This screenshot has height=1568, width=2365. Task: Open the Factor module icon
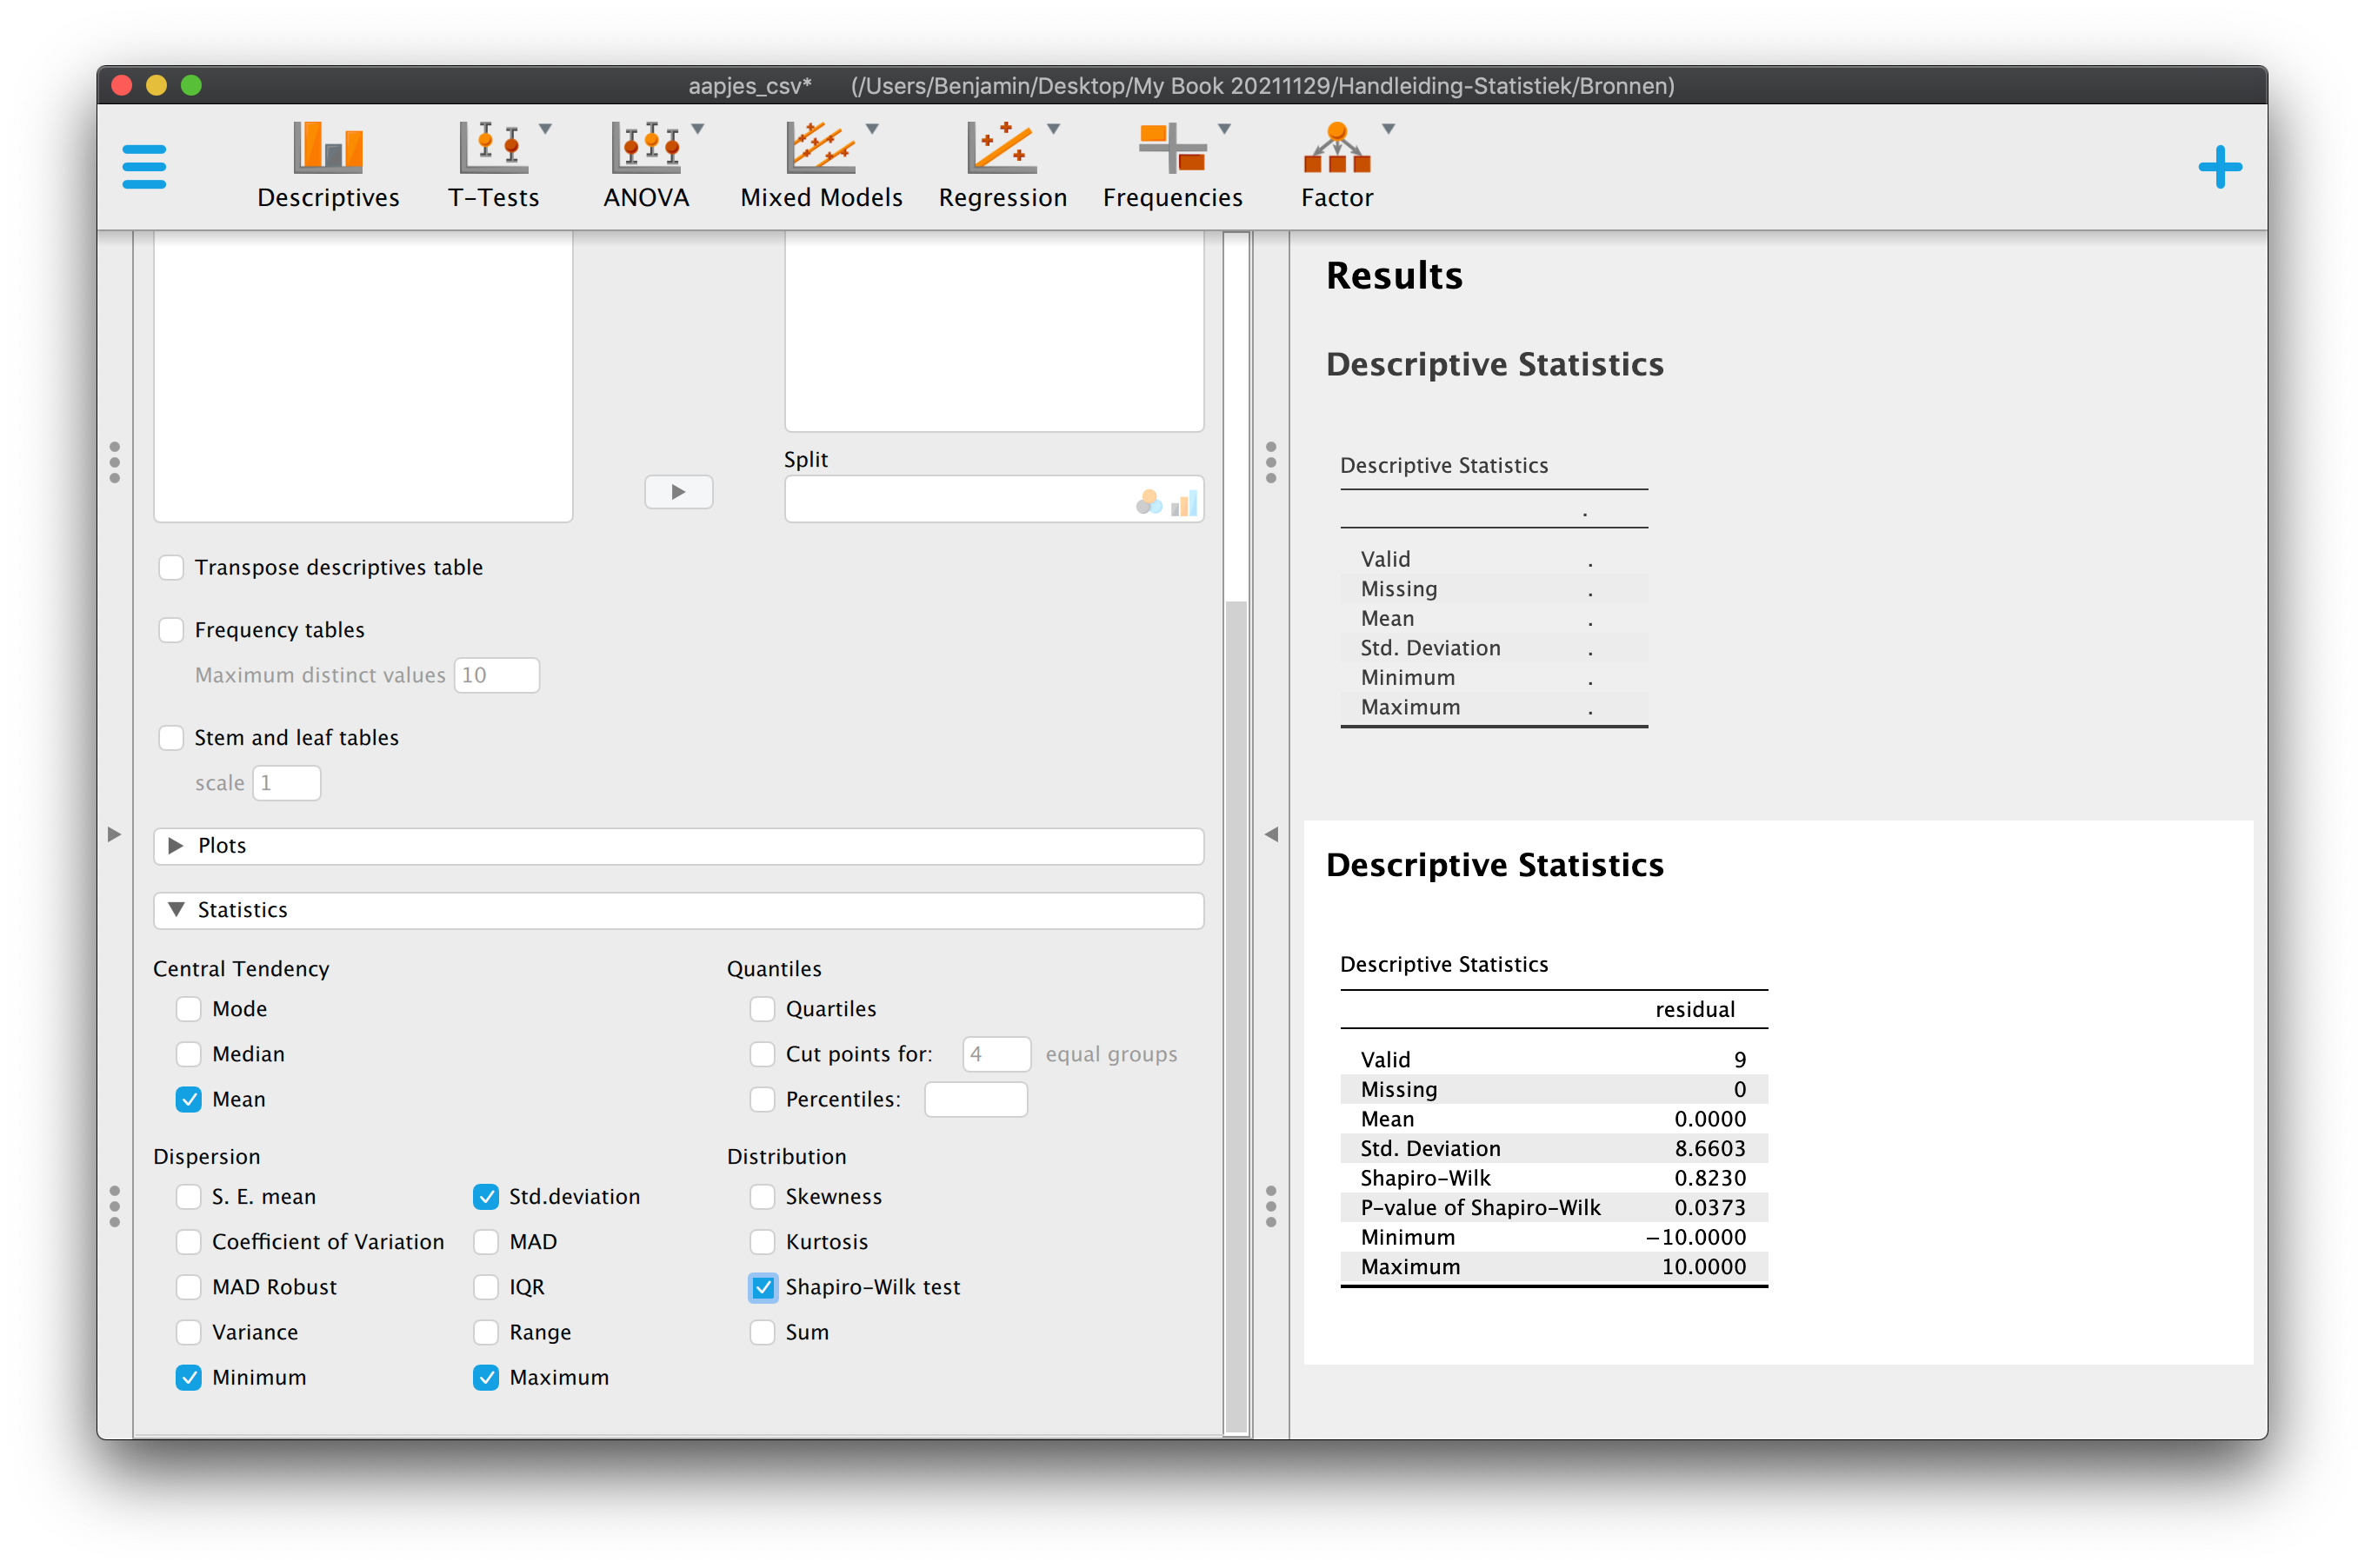click(1336, 148)
